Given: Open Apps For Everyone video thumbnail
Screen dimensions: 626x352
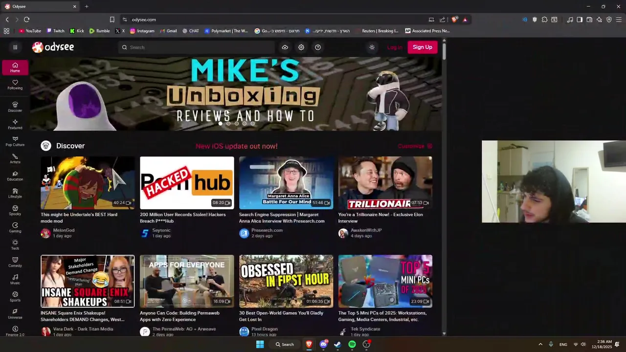Looking at the screenshot, I should pyautogui.click(x=187, y=281).
